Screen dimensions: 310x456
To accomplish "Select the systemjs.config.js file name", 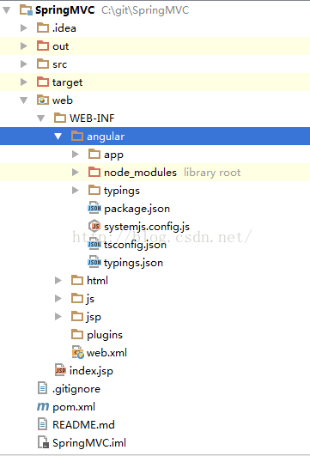I will 147,227.
